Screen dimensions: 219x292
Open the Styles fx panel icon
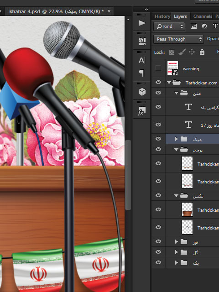141,111
